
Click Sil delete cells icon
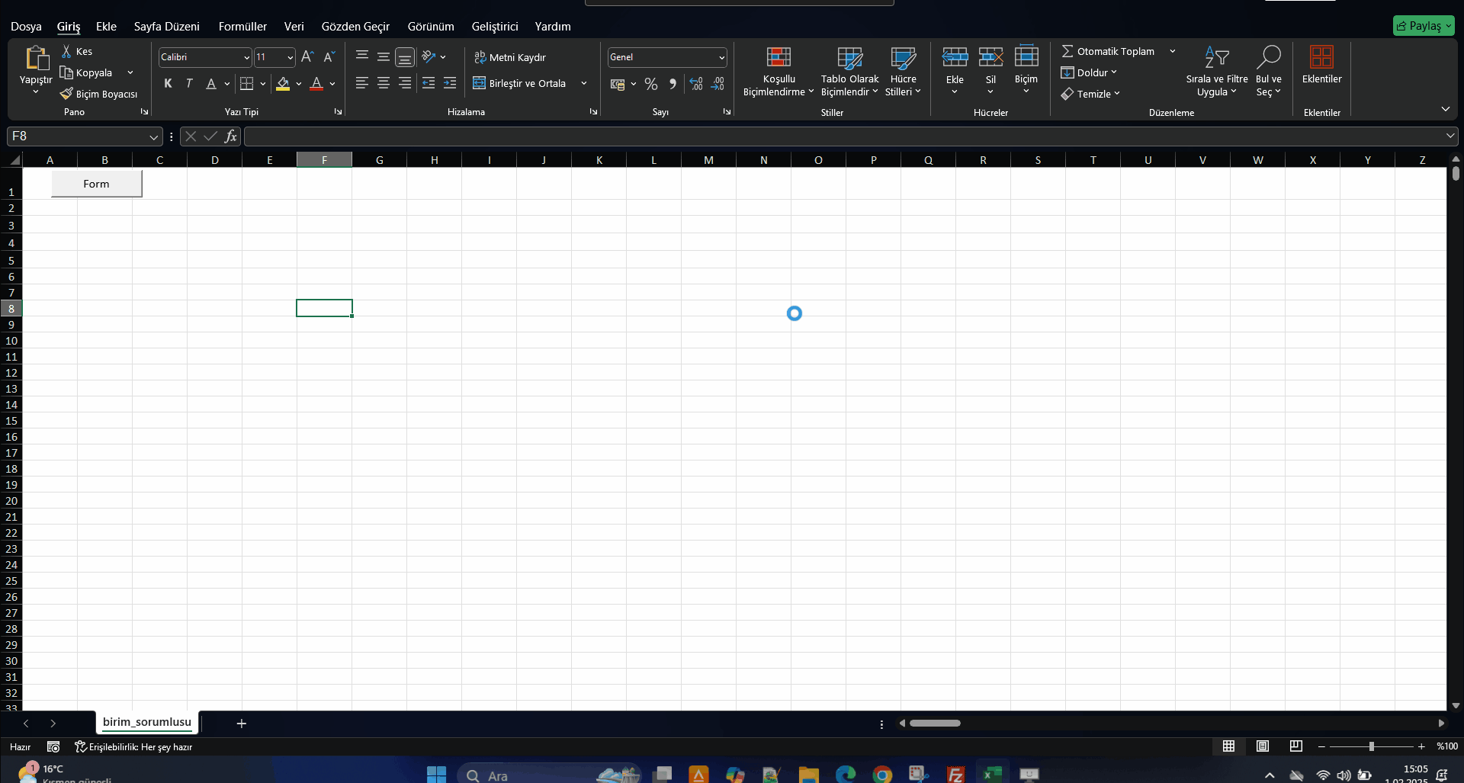(x=990, y=57)
